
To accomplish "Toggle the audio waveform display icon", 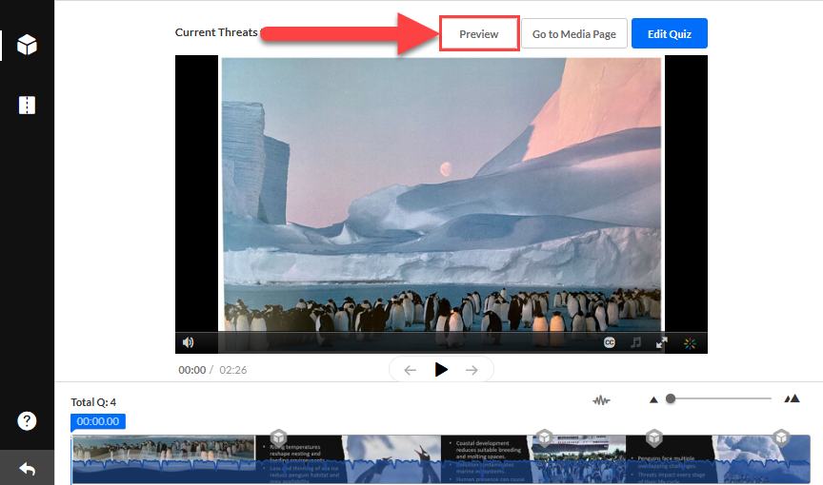I will (601, 400).
